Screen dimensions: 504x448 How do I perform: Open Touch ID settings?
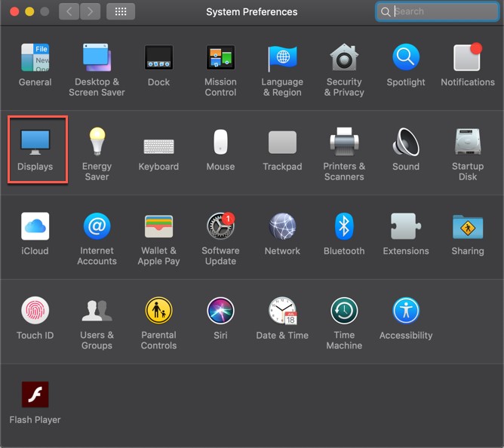pos(35,318)
